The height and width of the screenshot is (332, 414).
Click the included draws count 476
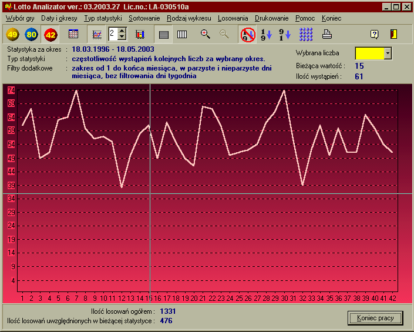166,321
